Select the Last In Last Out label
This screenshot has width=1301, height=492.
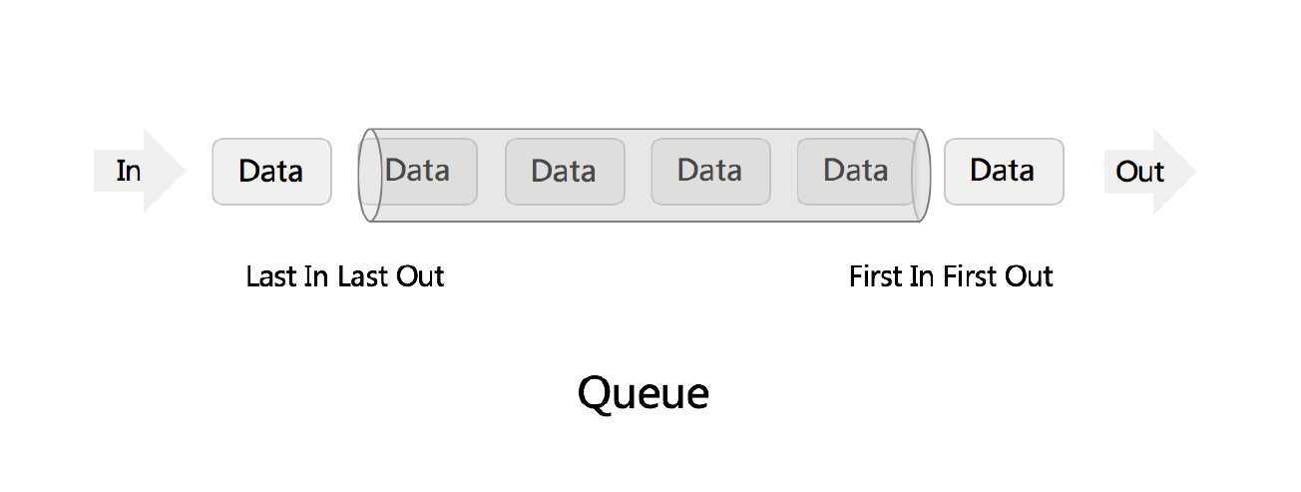345,276
